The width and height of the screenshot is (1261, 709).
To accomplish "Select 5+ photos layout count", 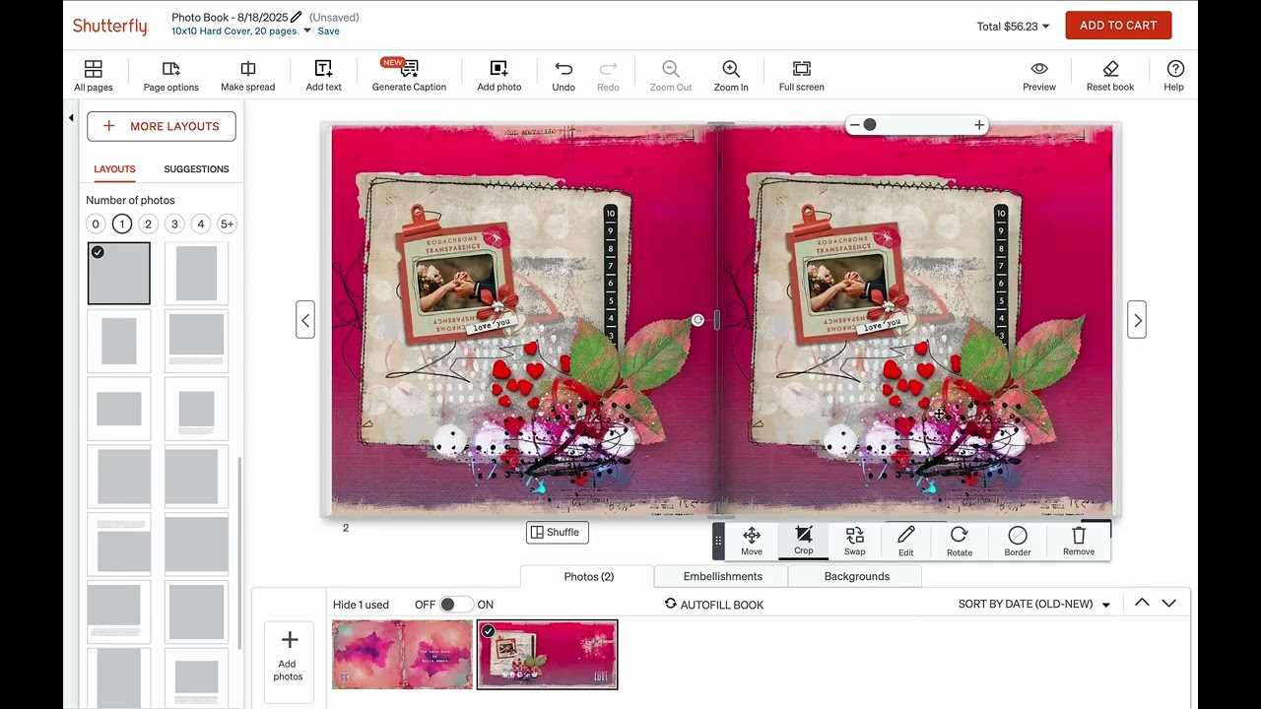I will pos(227,224).
